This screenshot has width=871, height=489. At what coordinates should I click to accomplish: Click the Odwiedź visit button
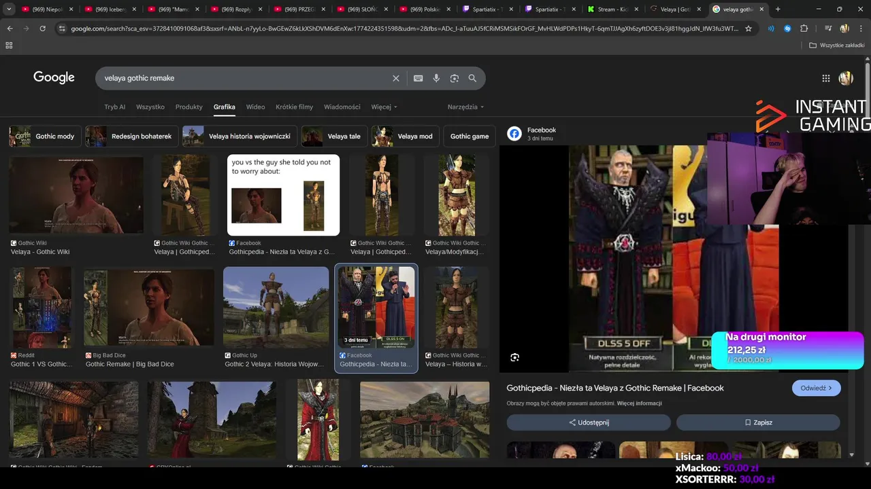click(x=816, y=388)
